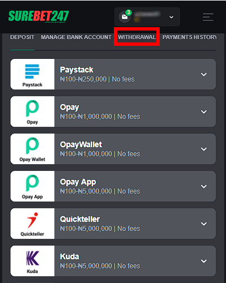Expand the Kuda option chevron
The height and width of the screenshot is (283, 226).
pos(204,261)
